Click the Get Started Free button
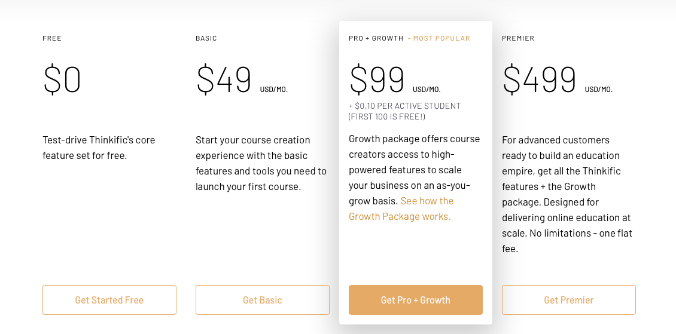This screenshot has width=676, height=334. [x=109, y=300]
